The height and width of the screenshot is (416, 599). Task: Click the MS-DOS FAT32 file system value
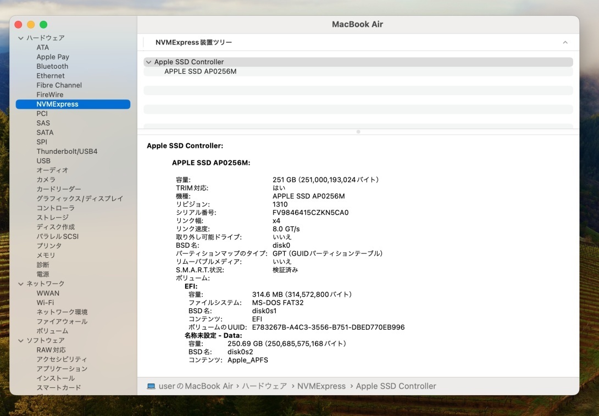coord(278,303)
